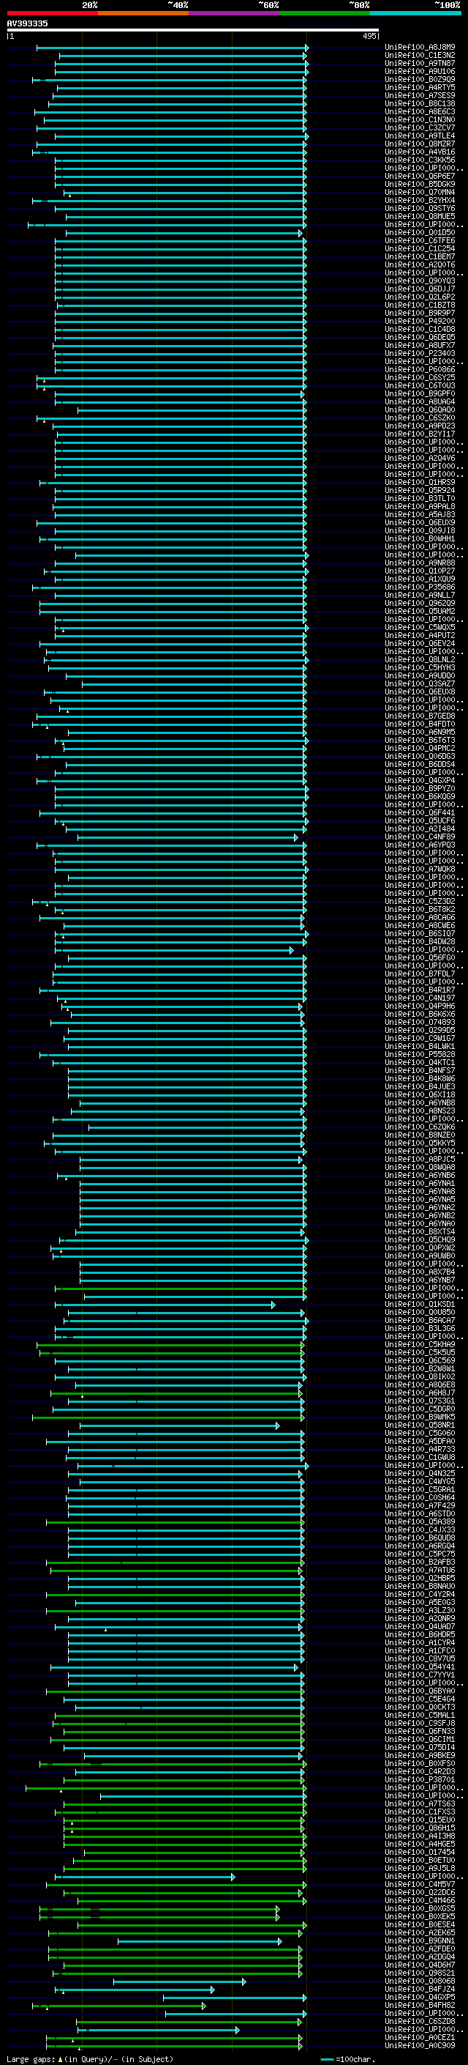Select hit label UniRef100_Q70MN4
Viewport: 468px width, 2065px height.
[x=420, y=192]
